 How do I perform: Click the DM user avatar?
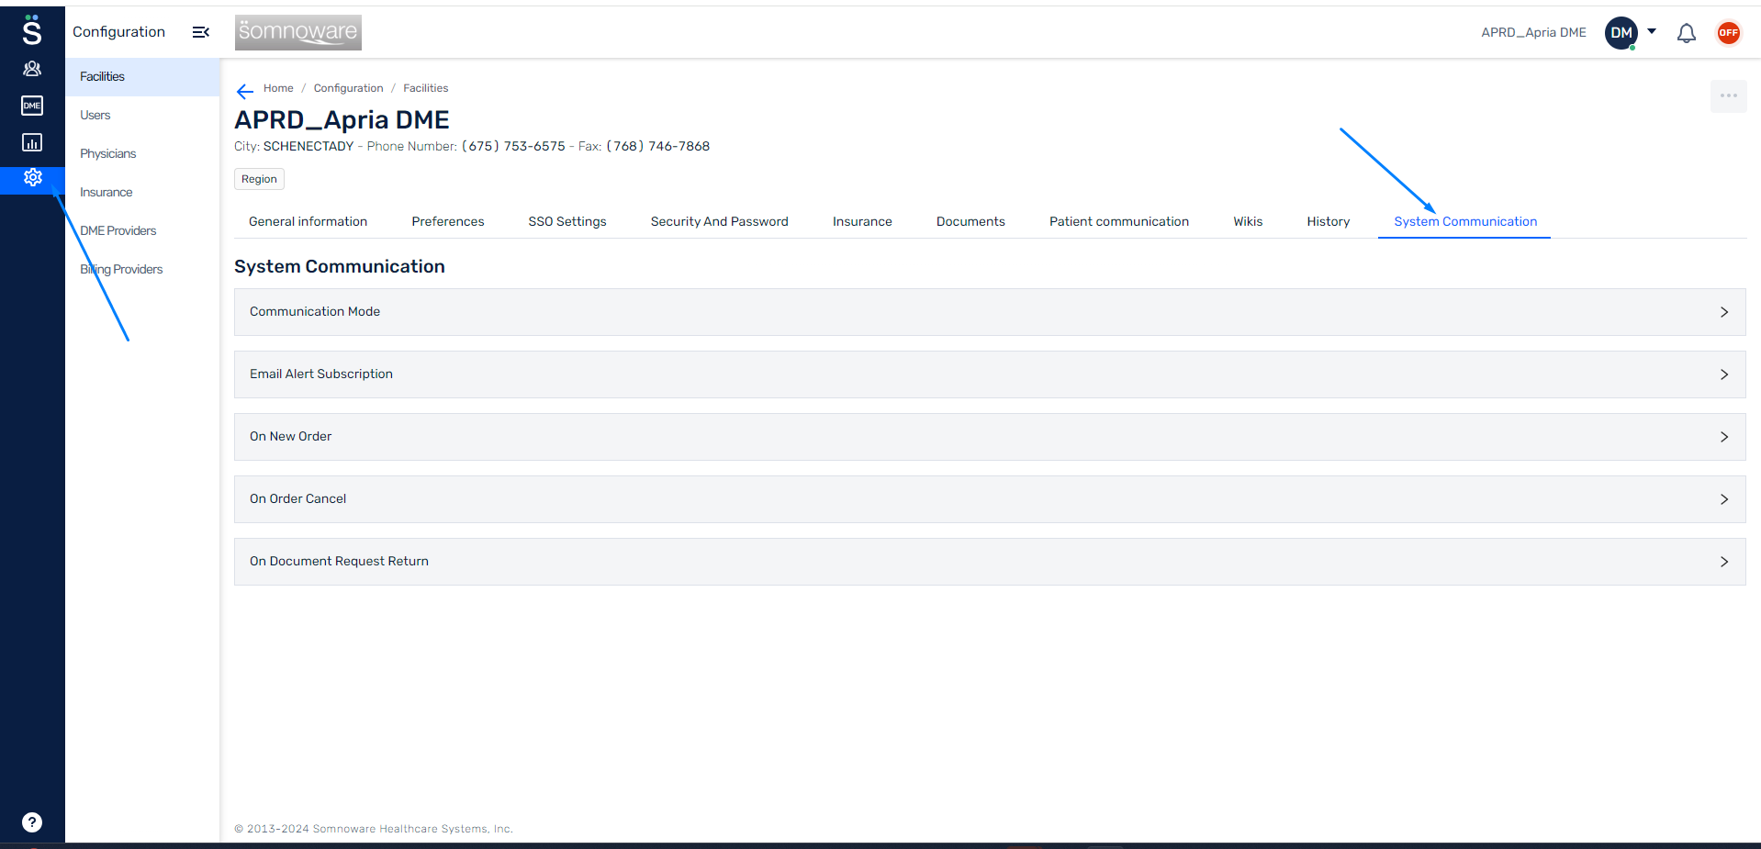(1621, 33)
